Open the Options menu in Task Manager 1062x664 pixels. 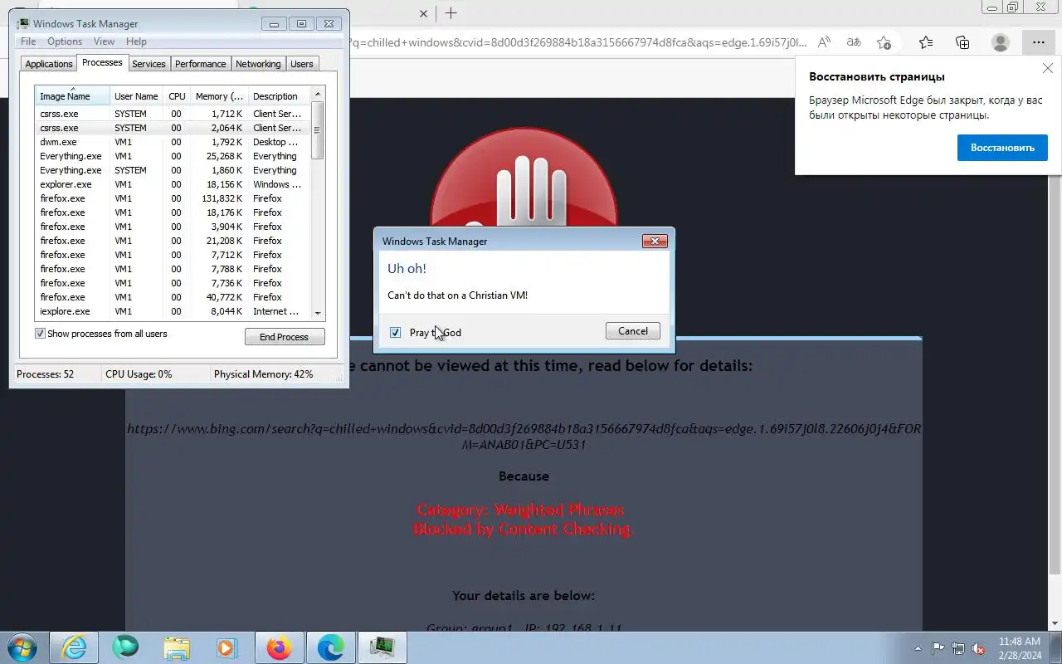[65, 41]
